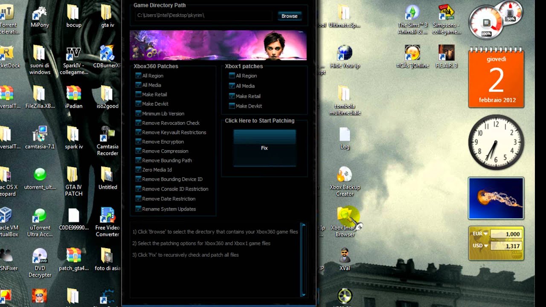Launch Free Video Converter shortcut
This screenshot has width=546, height=307.
tap(107, 222)
